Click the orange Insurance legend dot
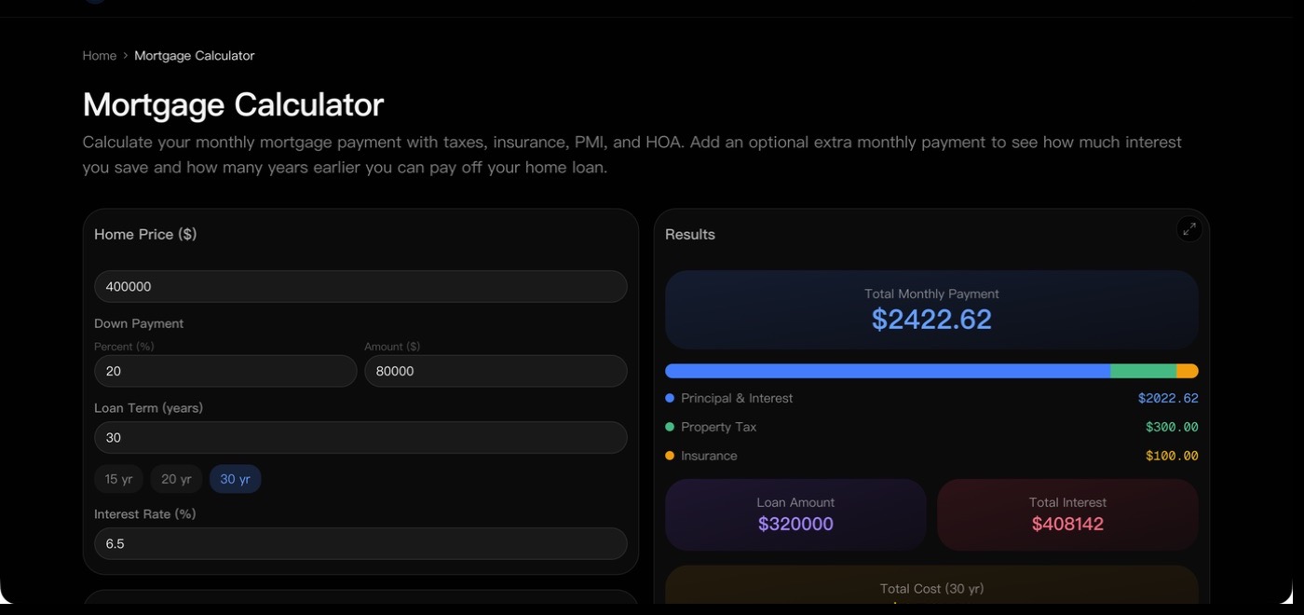The width and height of the screenshot is (1304, 615). coord(670,456)
